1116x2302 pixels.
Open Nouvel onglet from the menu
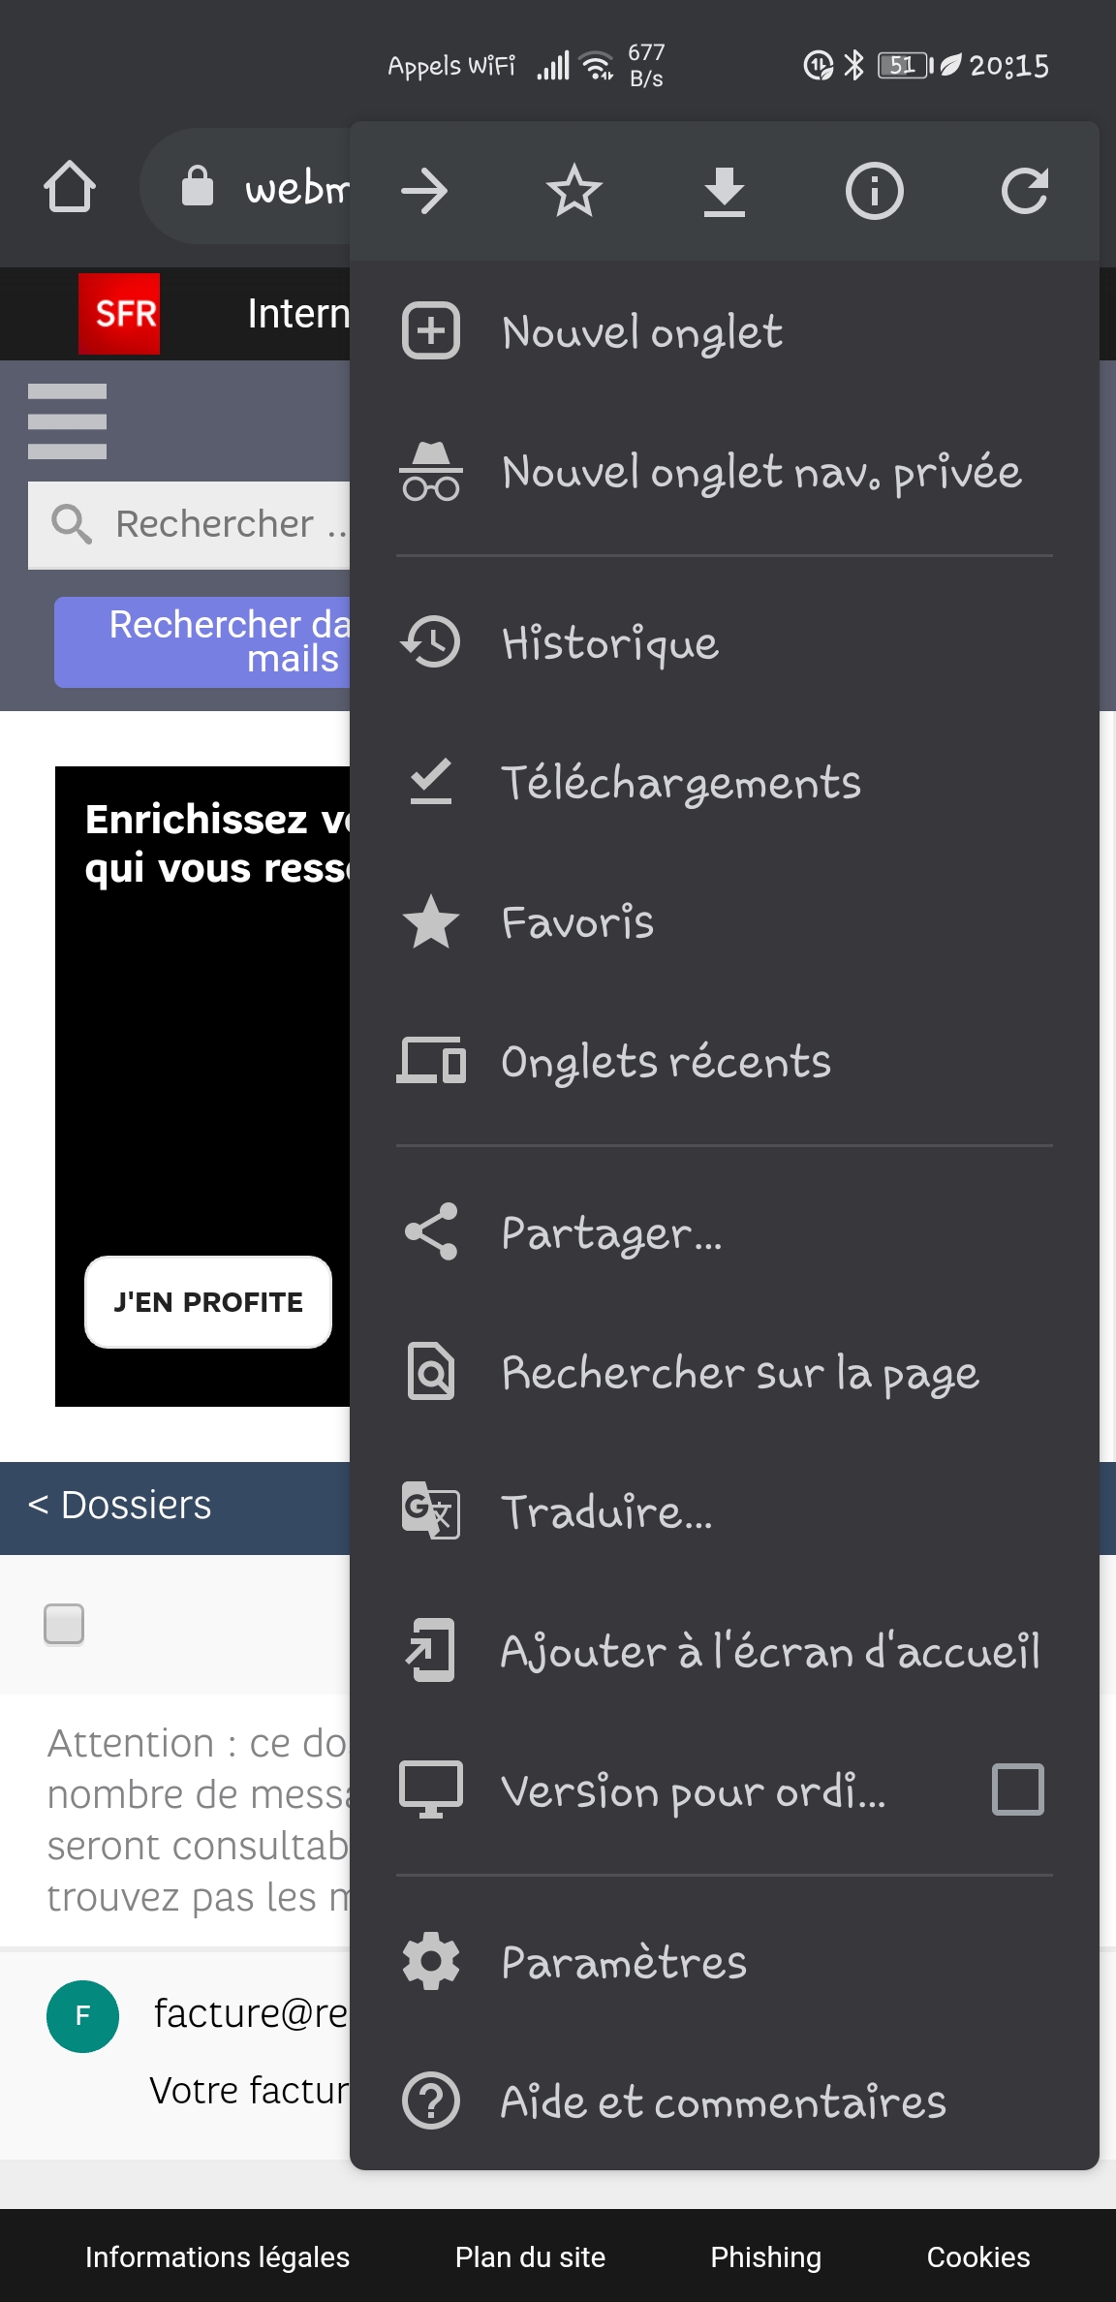click(641, 331)
